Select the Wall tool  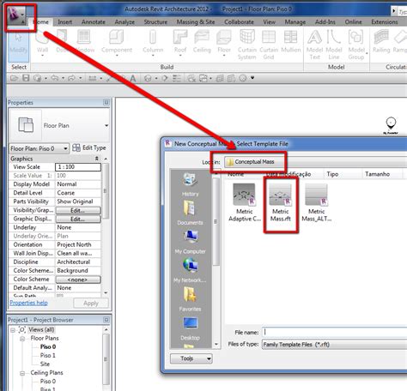(42, 43)
